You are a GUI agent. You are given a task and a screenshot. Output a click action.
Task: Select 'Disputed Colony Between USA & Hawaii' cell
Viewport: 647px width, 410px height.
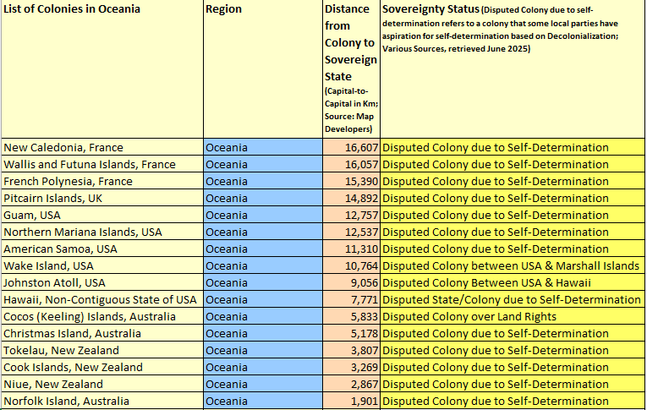tap(513, 282)
